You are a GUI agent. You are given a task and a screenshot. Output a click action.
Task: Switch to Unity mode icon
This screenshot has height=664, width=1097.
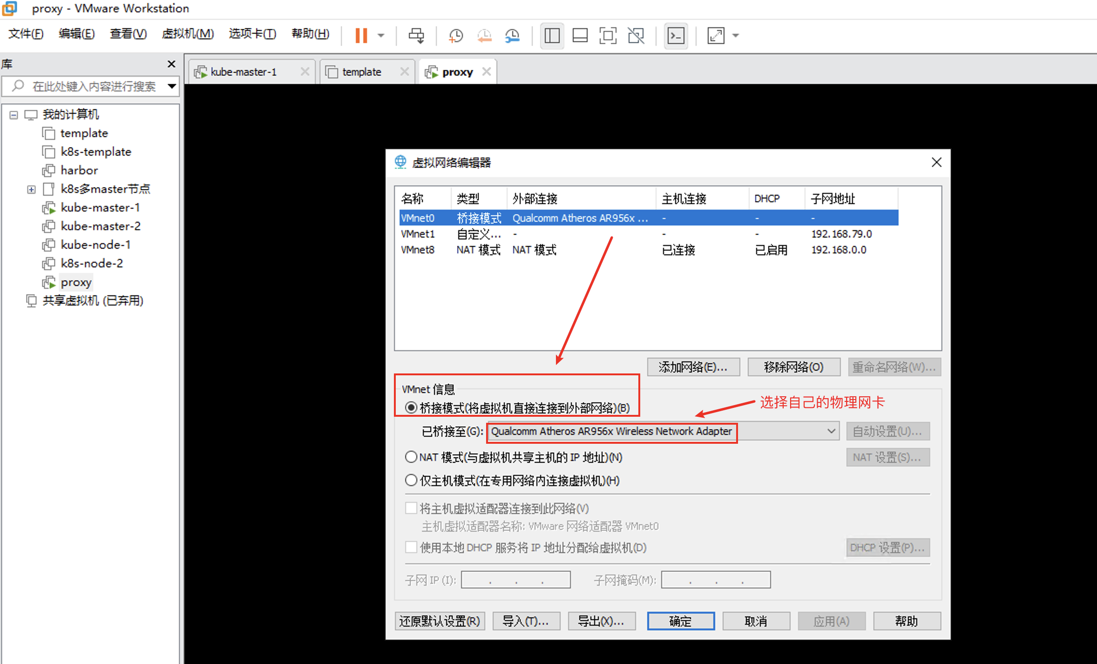(x=636, y=35)
